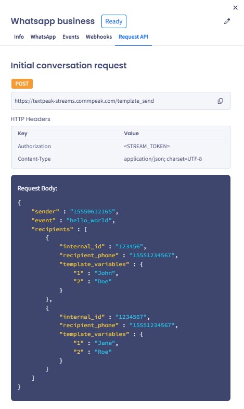Click the "hello_world" event value
Viewport: 244px width, 409px height.
pos(89,220)
